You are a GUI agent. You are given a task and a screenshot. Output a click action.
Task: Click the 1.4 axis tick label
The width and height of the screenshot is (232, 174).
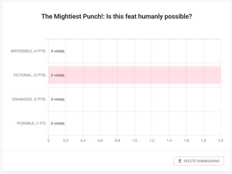169,140
